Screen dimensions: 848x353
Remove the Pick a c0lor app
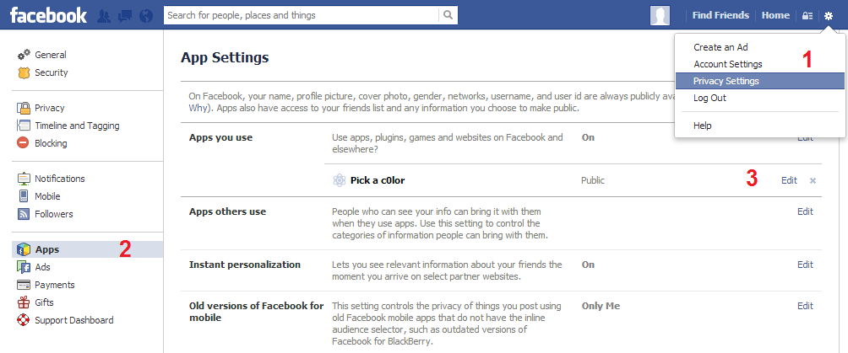pyautogui.click(x=813, y=180)
